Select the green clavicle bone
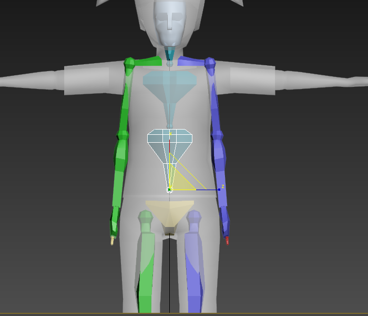This screenshot has width=368, height=316. (x=148, y=62)
